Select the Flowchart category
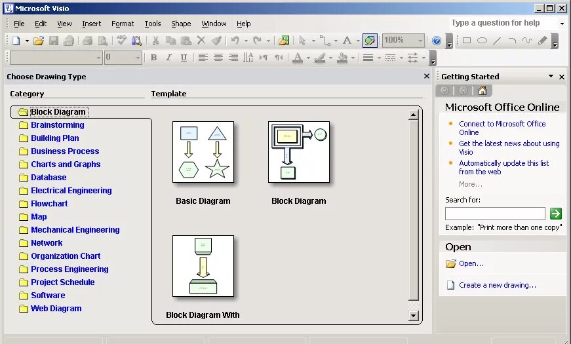 click(49, 204)
